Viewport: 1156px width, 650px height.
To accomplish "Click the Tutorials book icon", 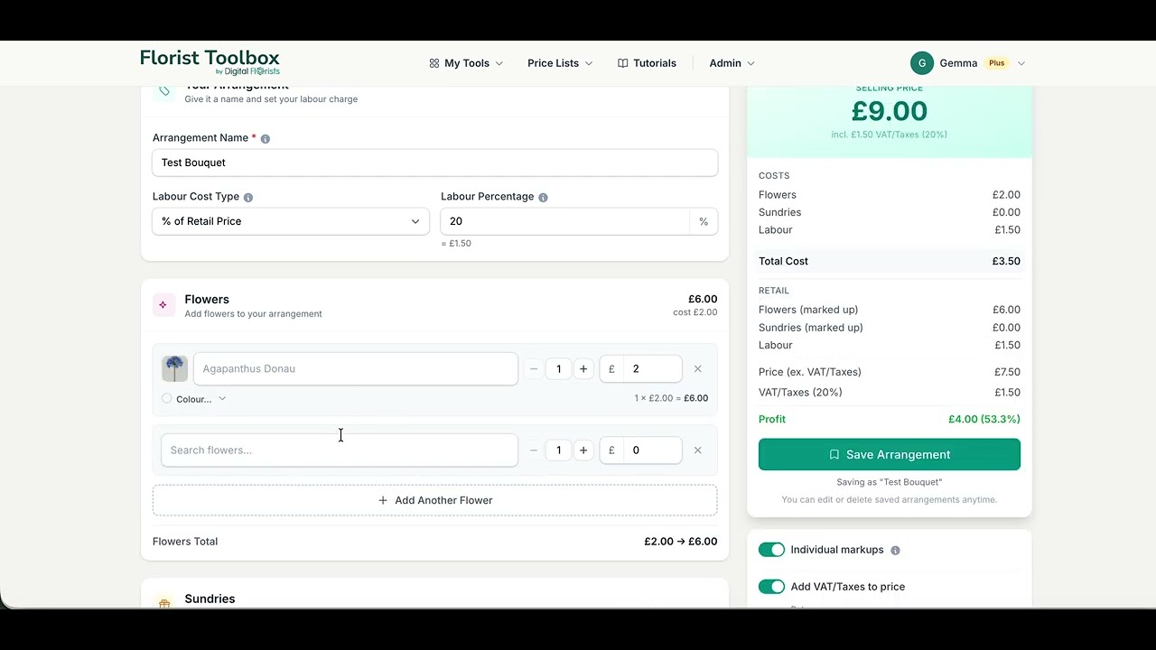I will click(x=623, y=63).
